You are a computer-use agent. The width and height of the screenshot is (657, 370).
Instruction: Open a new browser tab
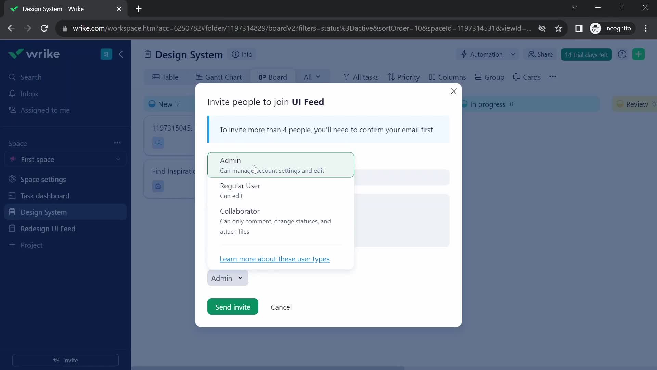[139, 9]
